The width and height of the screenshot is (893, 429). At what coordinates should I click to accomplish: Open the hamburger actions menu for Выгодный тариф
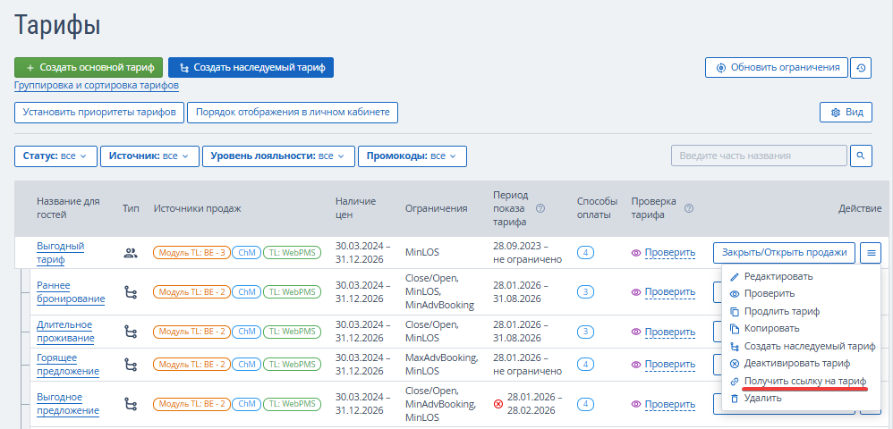(x=871, y=253)
